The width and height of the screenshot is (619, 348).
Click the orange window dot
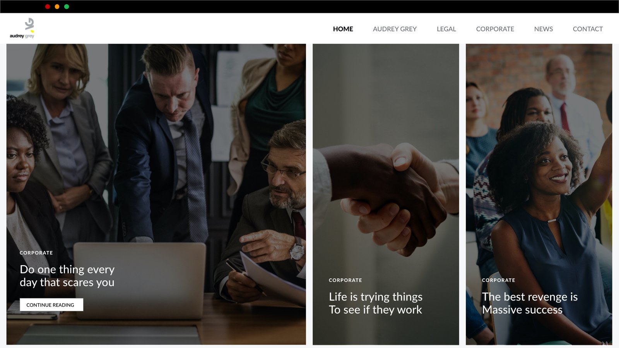point(57,7)
